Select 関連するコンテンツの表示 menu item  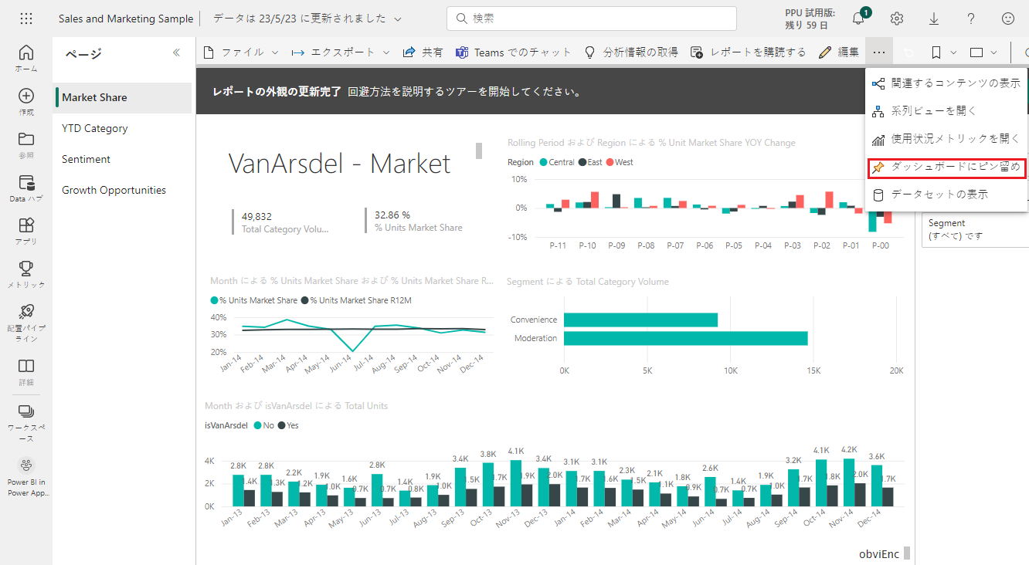(x=946, y=83)
